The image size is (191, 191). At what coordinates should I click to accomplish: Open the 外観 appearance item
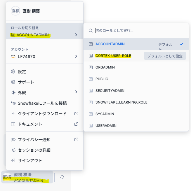45,92
